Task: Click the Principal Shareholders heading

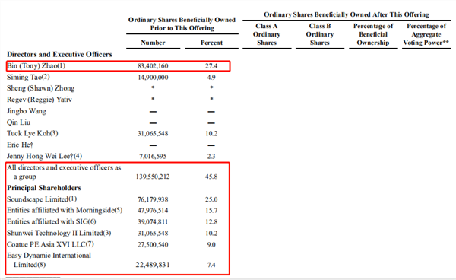Action: click(44, 188)
